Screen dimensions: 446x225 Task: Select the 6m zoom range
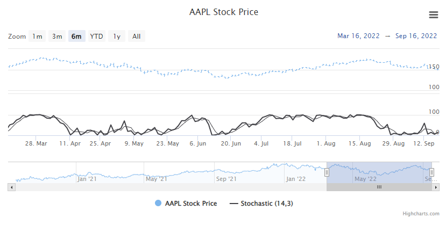pyautogui.click(x=77, y=37)
